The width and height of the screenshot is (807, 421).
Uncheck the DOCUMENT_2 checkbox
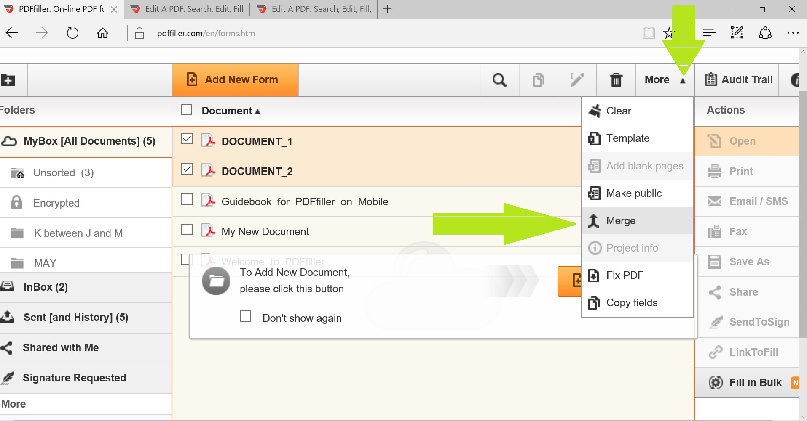point(187,169)
